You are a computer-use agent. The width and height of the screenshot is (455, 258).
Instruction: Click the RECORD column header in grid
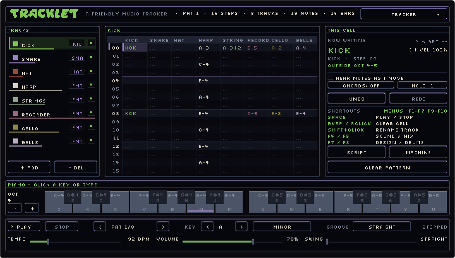258,41
